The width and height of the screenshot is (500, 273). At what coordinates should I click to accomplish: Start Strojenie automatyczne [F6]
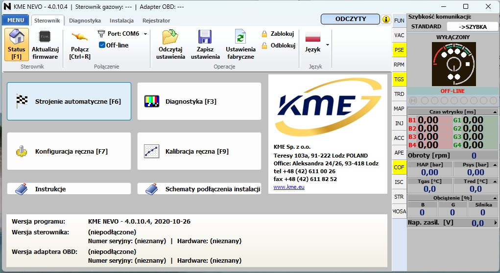69,101
